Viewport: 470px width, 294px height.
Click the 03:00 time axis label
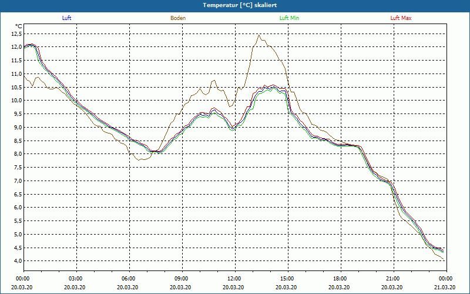tap(76, 279)
